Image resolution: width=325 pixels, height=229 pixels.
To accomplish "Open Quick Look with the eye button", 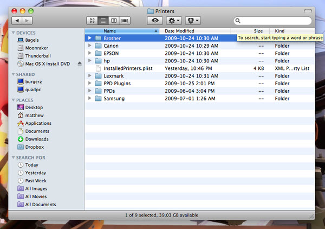I will point(155,21).
